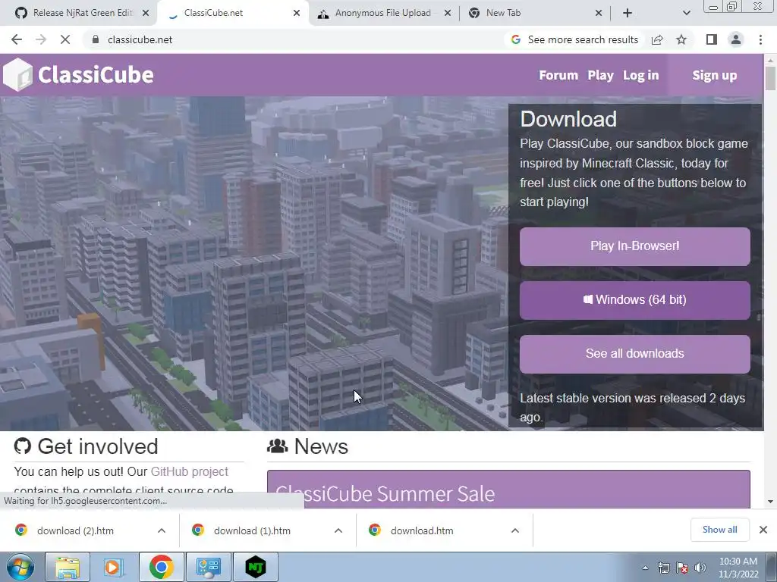
Task: Click the ClassiCube site title text
Action: (96, 75)
